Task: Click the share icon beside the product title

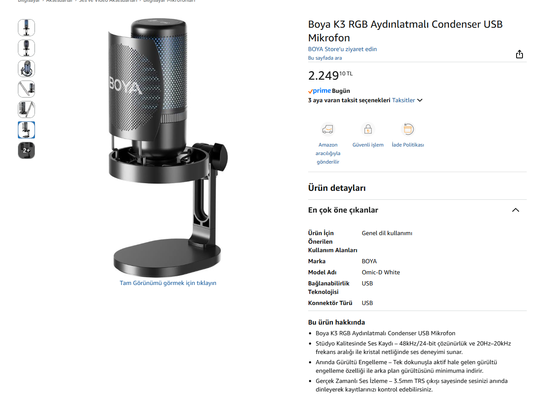Action: point(519,54)
